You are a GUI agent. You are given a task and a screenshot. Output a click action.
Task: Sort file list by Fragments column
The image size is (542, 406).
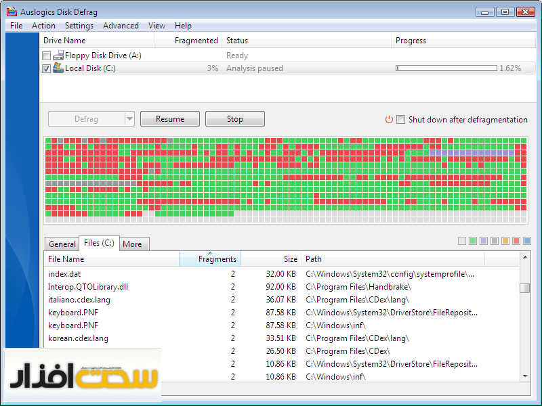(210, 259)
